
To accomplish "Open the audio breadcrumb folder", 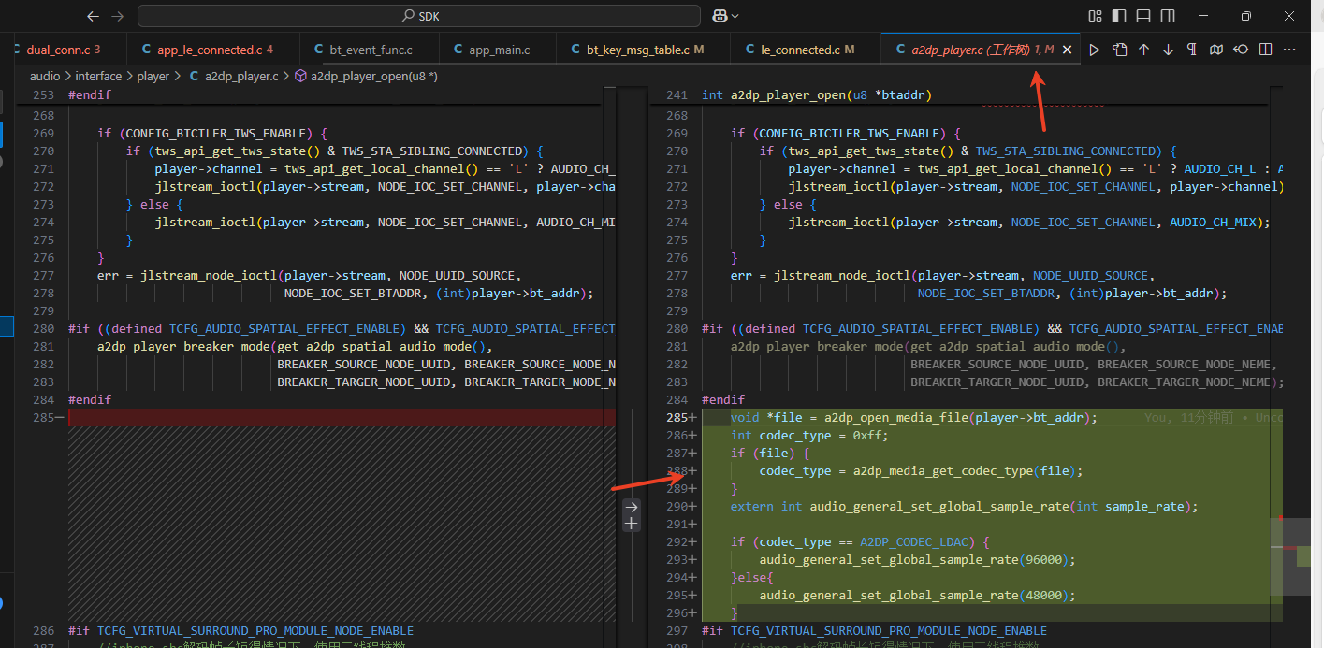I will [x=45, y=77].
